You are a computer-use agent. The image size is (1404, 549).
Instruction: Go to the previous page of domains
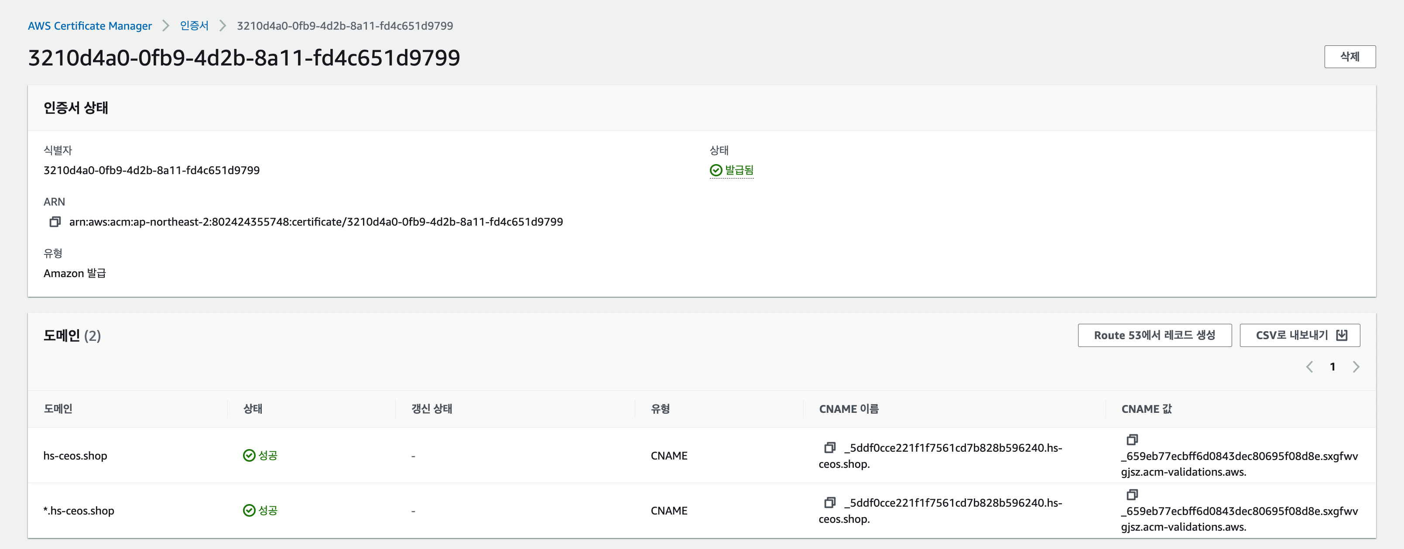pyautogui.click(x=1309, y=367)
